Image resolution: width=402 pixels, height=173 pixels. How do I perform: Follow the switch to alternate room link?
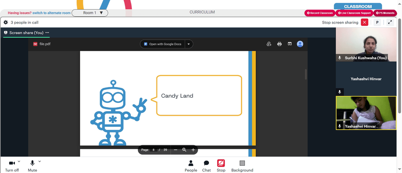coord(51,13)
